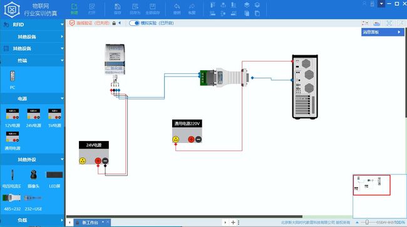407x227 pixels.
Task: Click the 保存 (Save) toolbar icon
Action: (x=117, y=9)
